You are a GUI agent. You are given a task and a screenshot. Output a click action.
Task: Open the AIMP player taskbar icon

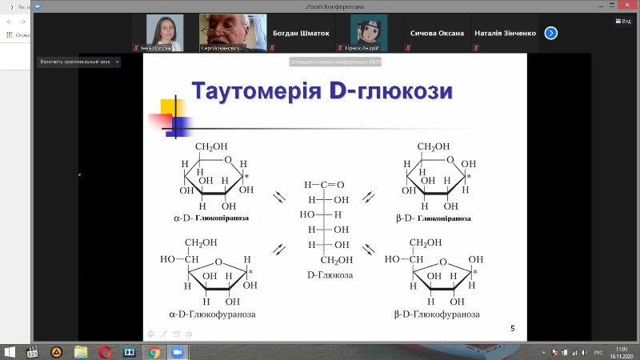56,352
